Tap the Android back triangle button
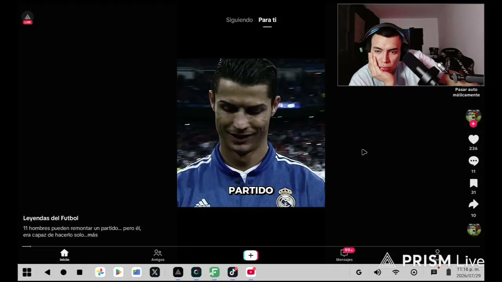502x282 pixels. 47,272
